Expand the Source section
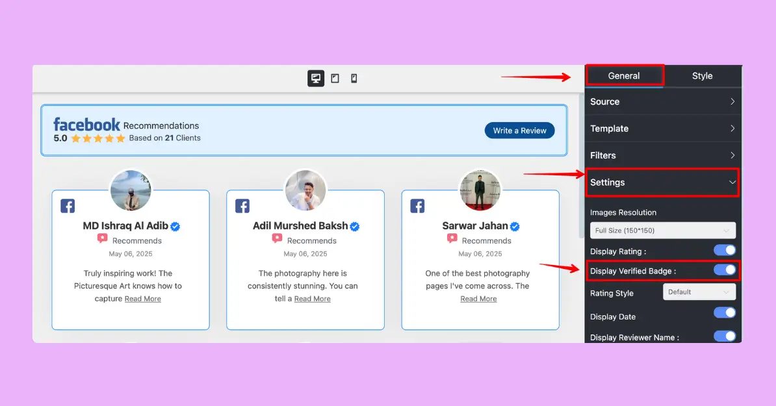This screenshot has height=406, width=776. tap(663, 102)
